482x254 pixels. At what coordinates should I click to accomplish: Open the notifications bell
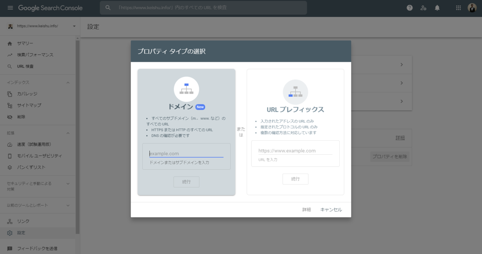pyautogui.click(x=437, y=8)
